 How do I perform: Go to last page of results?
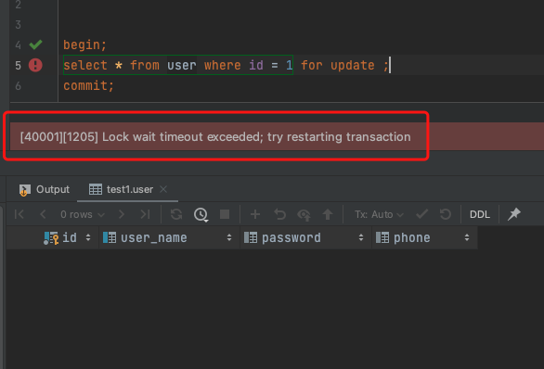145,214
